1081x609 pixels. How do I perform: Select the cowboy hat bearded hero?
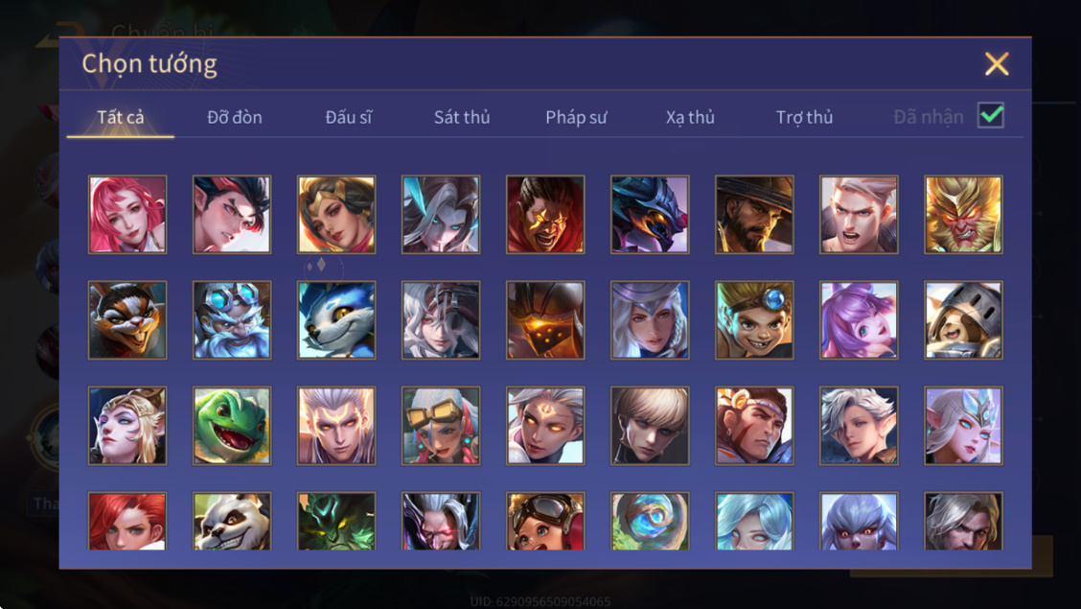(754, 215)
